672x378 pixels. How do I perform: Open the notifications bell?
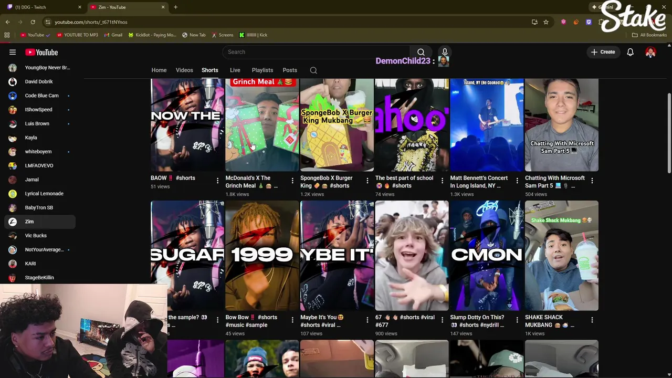[630, 52]
